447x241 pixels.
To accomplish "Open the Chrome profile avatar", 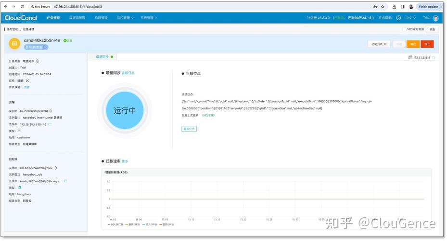I will [x=411, y=7].
